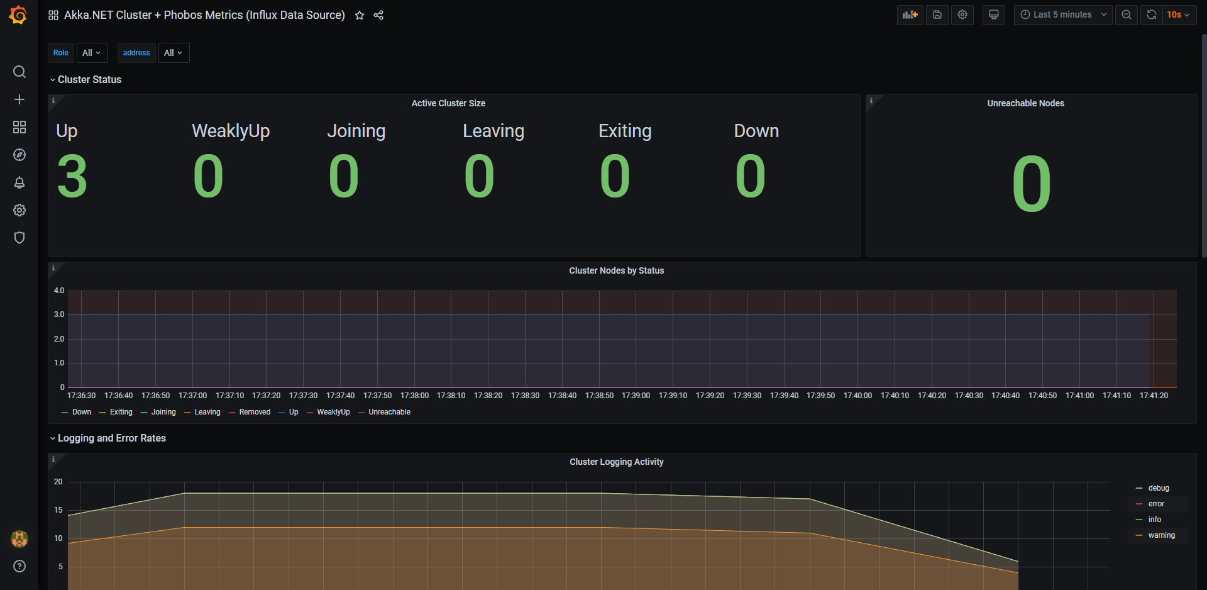
Task: Open the Configuration gear sidebar menu
Action: [x=19, y=210]
